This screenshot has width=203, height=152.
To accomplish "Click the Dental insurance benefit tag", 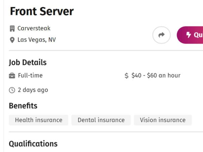I will [101, 120].
